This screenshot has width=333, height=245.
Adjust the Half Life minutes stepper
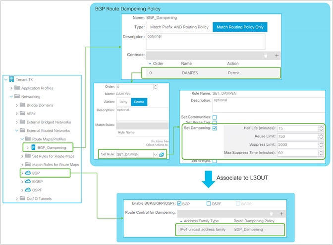point(321,128)
